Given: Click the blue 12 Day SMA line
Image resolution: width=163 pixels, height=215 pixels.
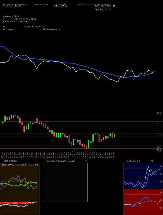Looking at the screenshot, I should click(x=77, y=64).
